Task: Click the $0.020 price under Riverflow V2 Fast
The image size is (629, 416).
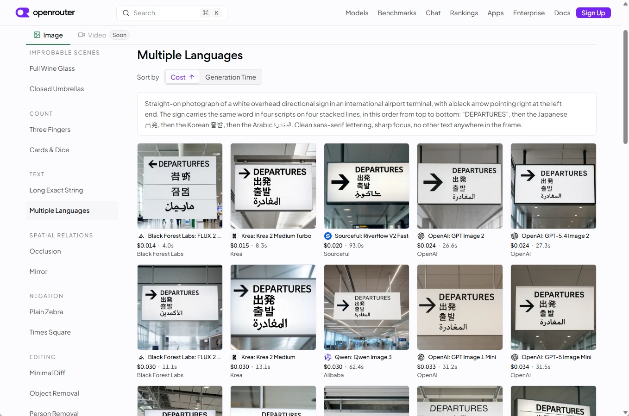Action: (x=333, y=246)
